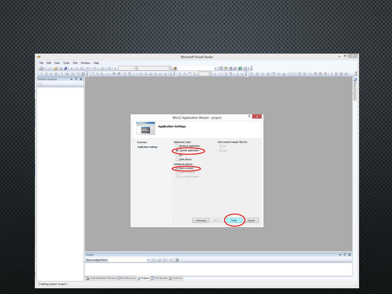The width and height of the screenshot is (392, 294).
Task: Open the Window menu
Action: 85,63
